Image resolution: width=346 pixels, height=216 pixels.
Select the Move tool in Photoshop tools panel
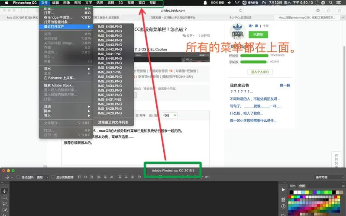(x=5, y=191)
